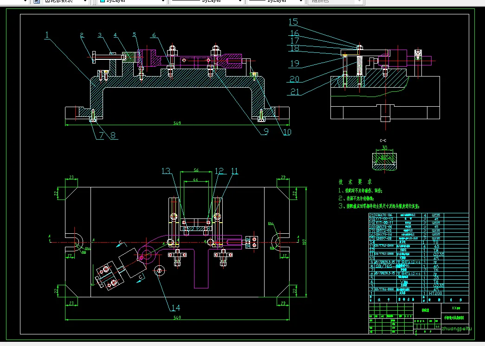Click the table style icon beside 齿轮参数表
The image size is (485, 346).
coord(37,1)
